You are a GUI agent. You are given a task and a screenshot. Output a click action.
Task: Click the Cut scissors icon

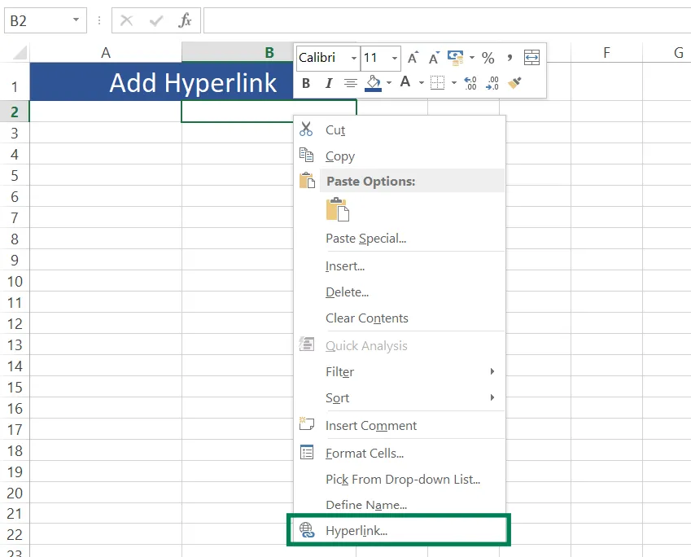click(306, 129)
